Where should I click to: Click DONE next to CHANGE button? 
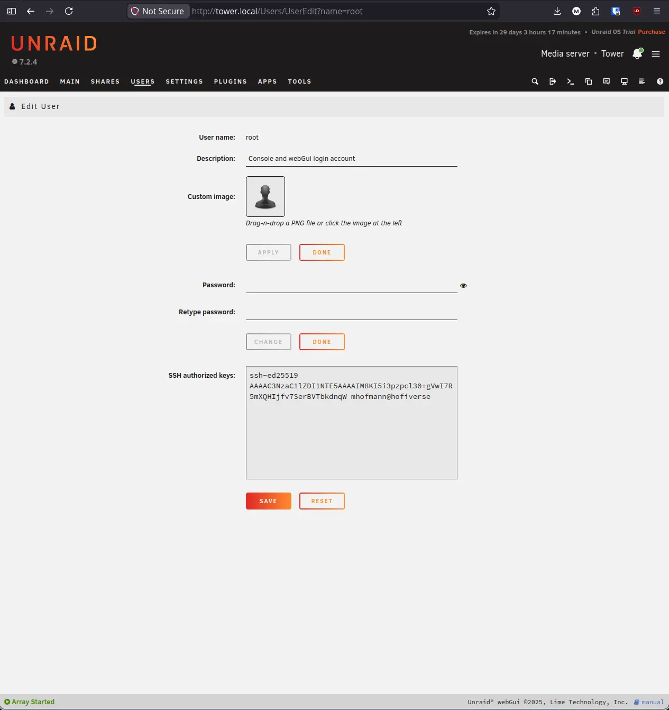(x=322, y=342)
